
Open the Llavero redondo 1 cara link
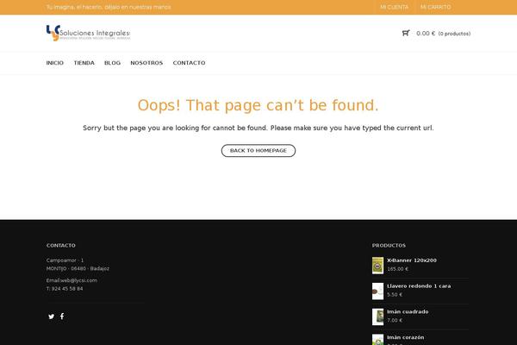pyautogui.click(x=419, y=285)
